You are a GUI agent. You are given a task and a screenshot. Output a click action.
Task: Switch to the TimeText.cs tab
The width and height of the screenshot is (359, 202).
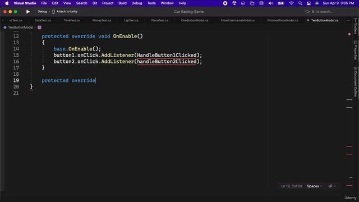coord(72,20)
